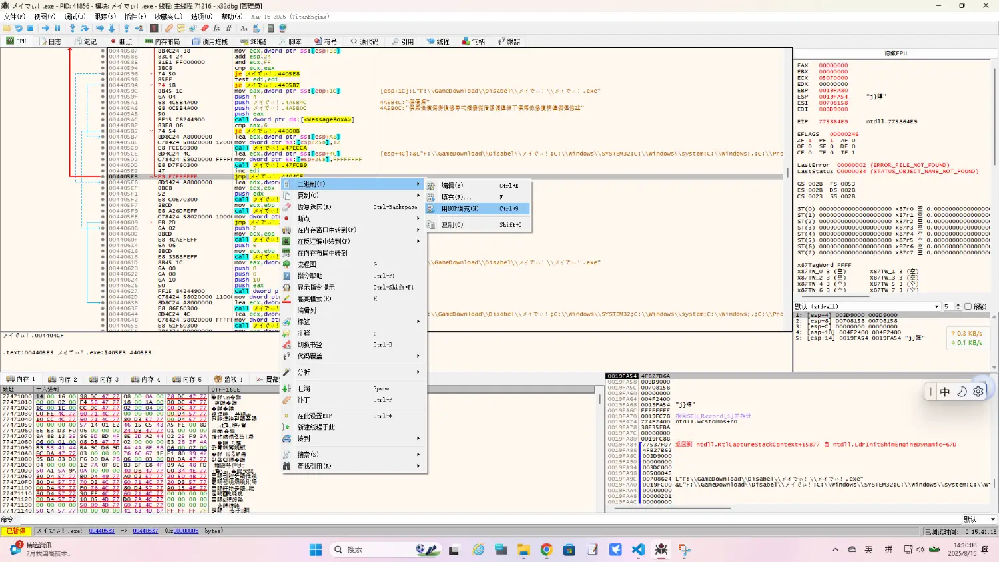Click the run arrow toolbar icon

(x=45, y=29)
